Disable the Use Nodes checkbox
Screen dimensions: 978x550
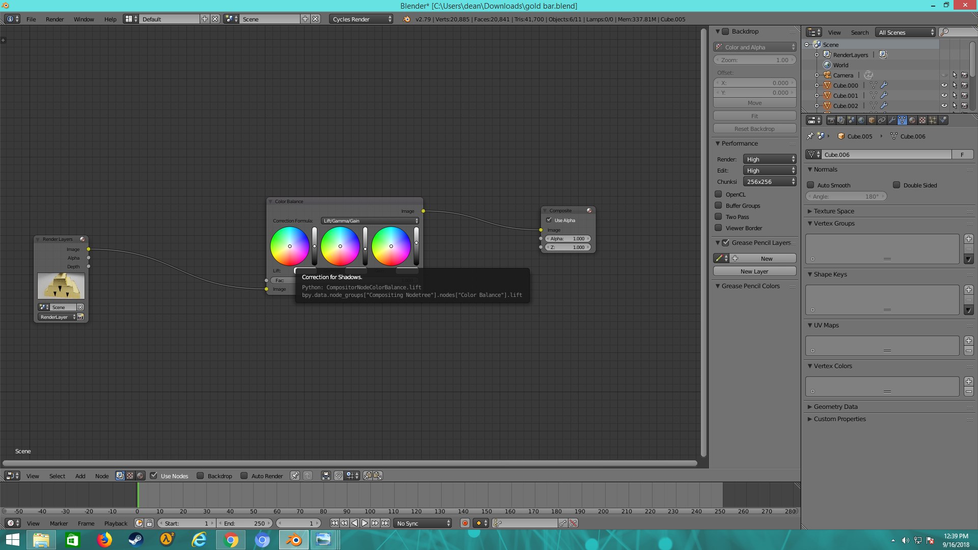click(x=154, y=476)
